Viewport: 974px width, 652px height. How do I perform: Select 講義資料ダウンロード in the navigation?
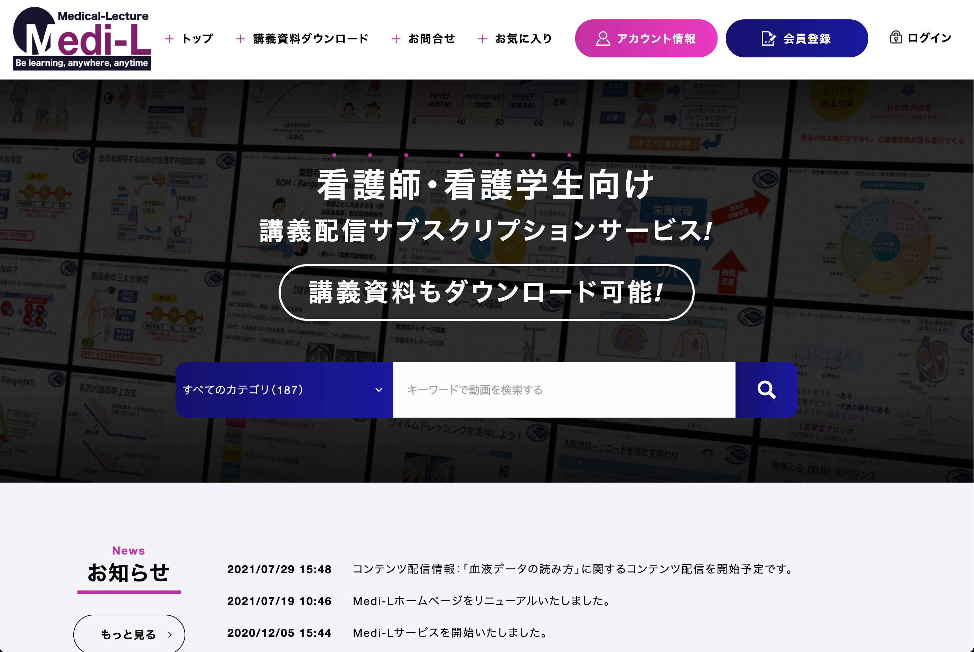tap(310, 38)
